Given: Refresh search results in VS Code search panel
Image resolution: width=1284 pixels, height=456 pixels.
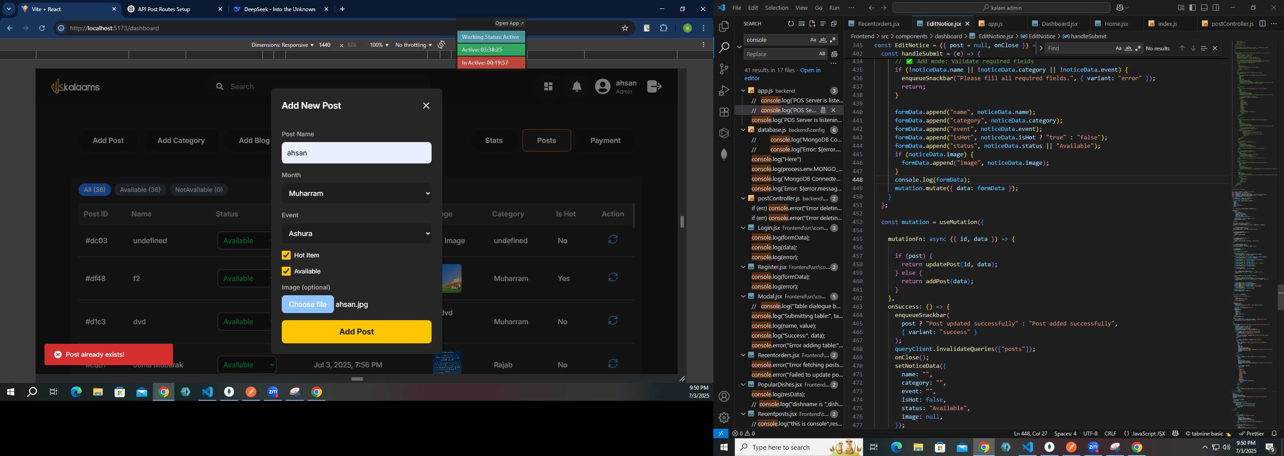Looking at the screenshot, I should [x=790, y=24].
